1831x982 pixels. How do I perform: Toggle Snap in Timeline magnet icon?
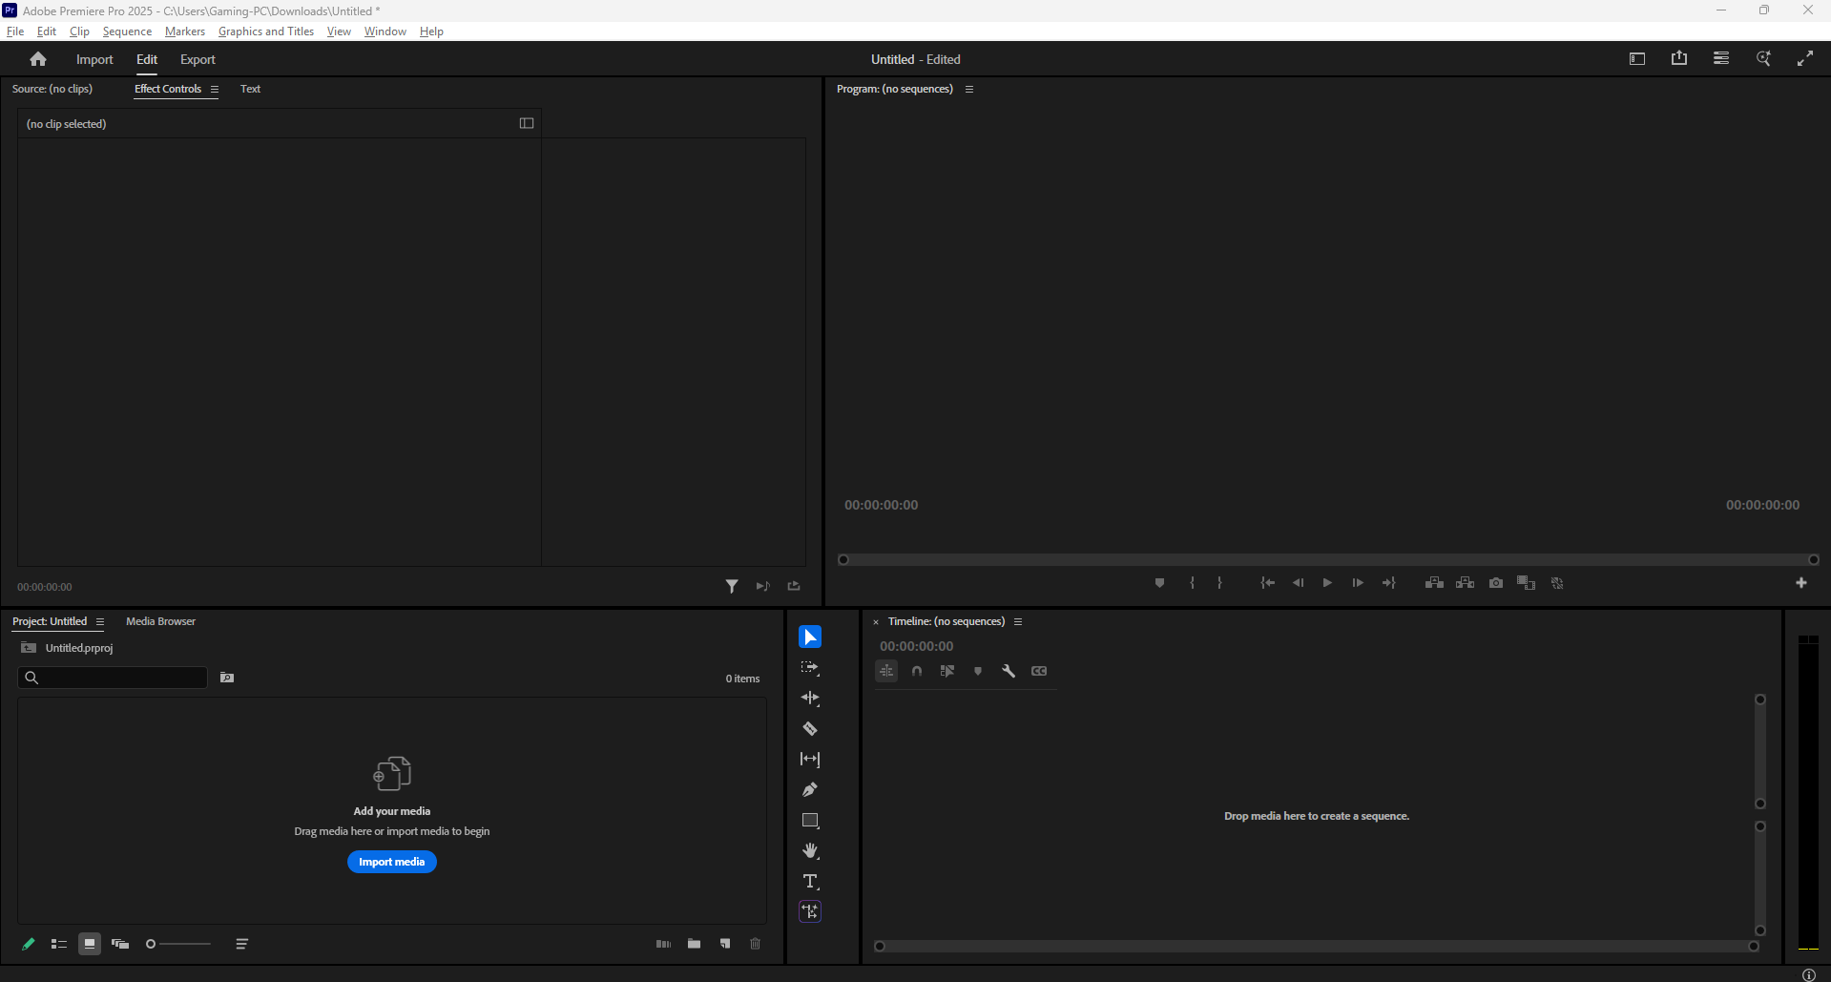pyautogui.click(x=917, y=671)
